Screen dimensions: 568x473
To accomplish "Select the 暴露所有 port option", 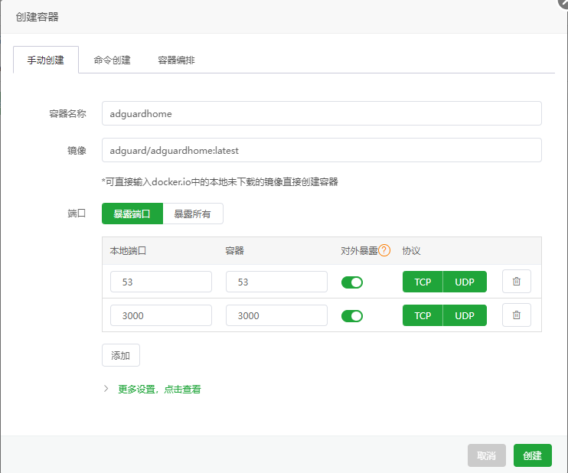I will point(193,214).
